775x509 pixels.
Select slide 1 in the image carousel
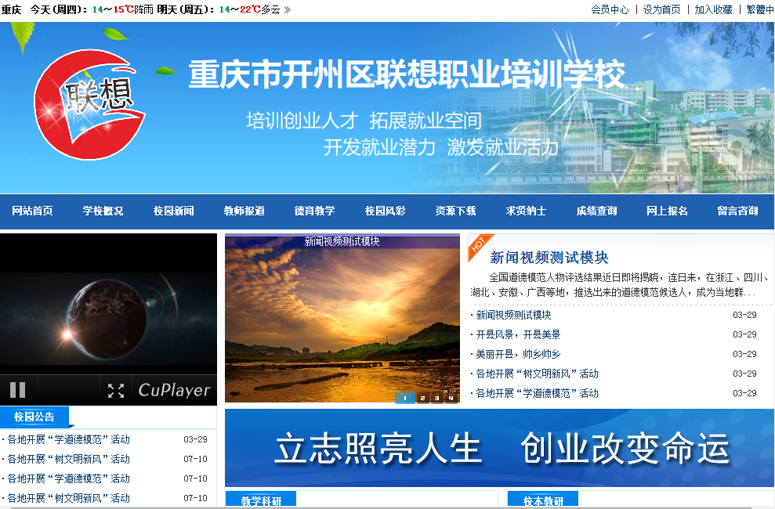coord(404,398)
